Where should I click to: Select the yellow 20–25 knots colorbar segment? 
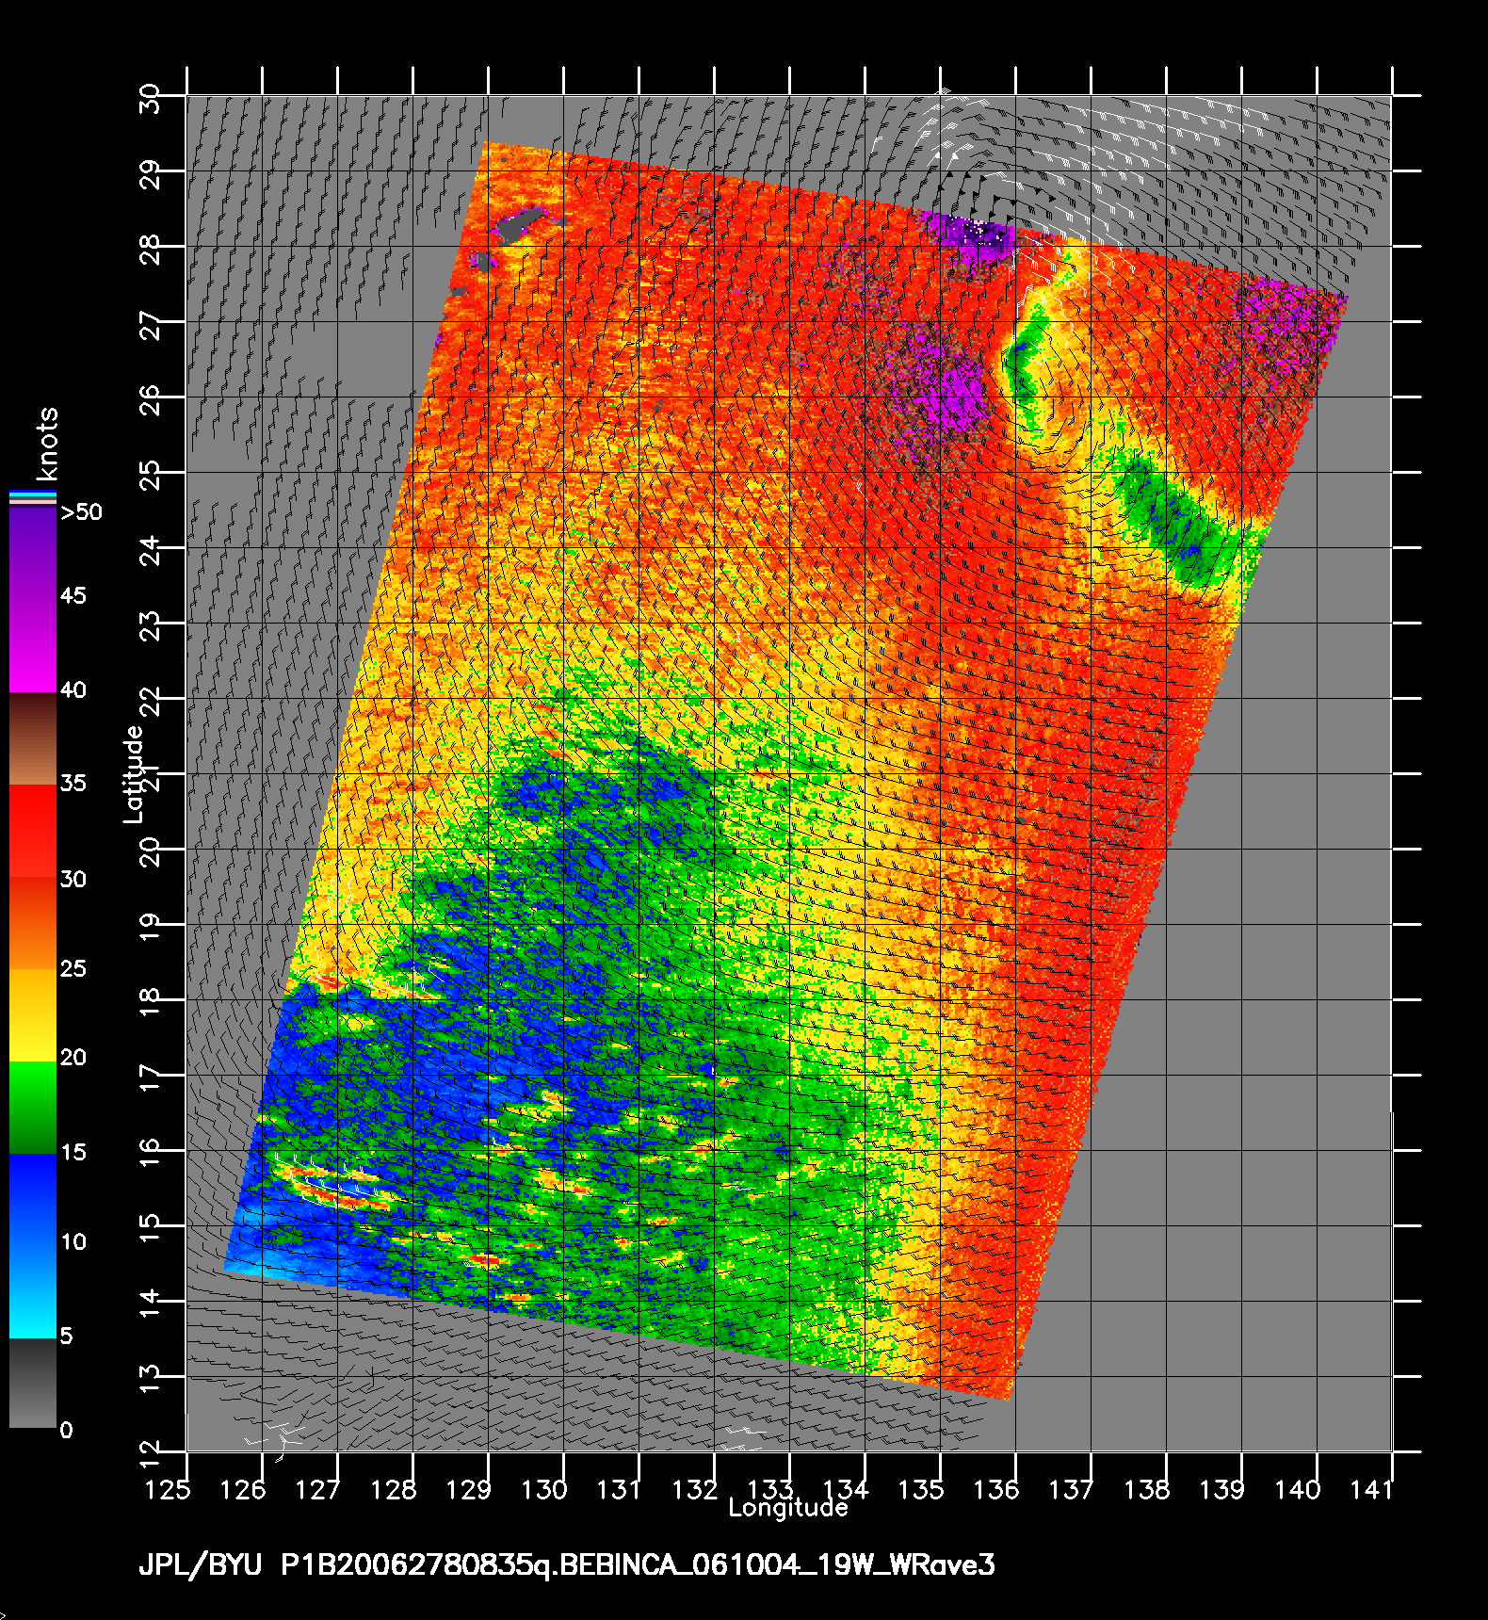pos(33,1015)
